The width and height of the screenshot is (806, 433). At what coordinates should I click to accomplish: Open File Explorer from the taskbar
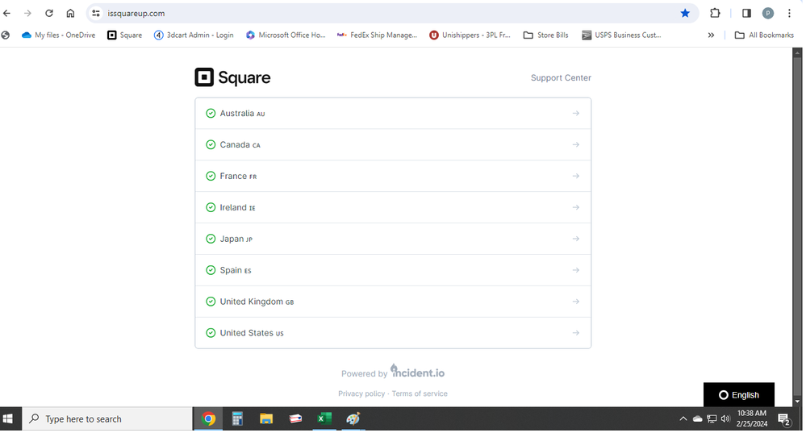pos(266,418)
